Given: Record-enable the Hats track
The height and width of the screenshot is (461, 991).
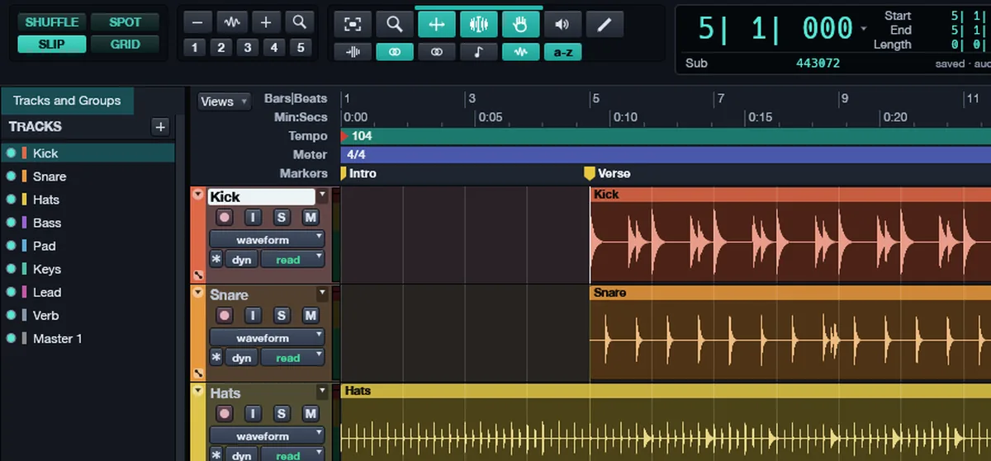Looking at the screenshot, I should [x=224, y=414].
